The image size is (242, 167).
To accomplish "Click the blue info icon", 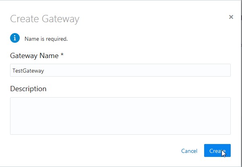I will [14, 38].
